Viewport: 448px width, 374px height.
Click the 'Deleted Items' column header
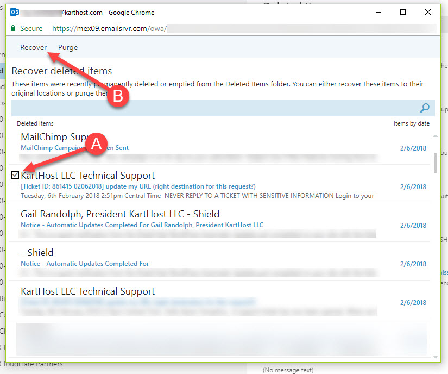[35, 123]
